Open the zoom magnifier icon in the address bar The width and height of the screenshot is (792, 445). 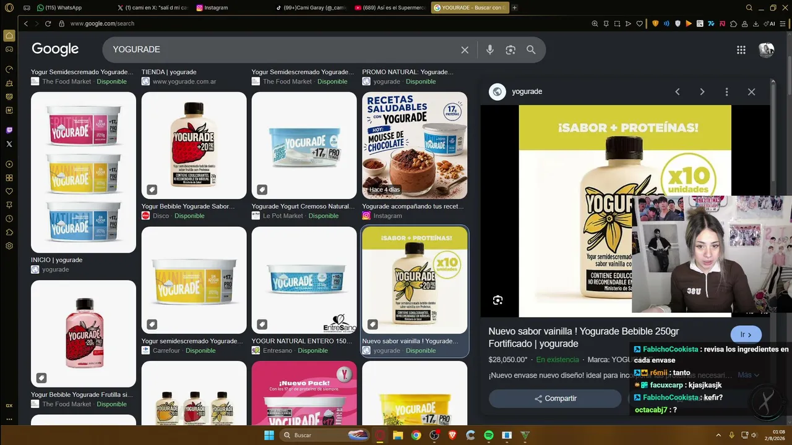595,23
